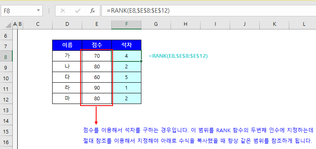The image size is (316, 149).
Task: Click the 점수 header cell
Action: point(97,45)
